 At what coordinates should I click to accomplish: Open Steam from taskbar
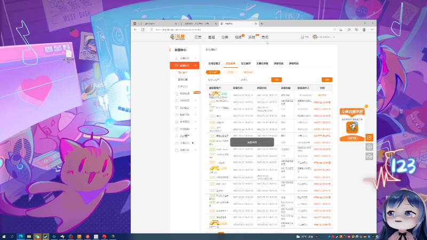coord(46,237)
